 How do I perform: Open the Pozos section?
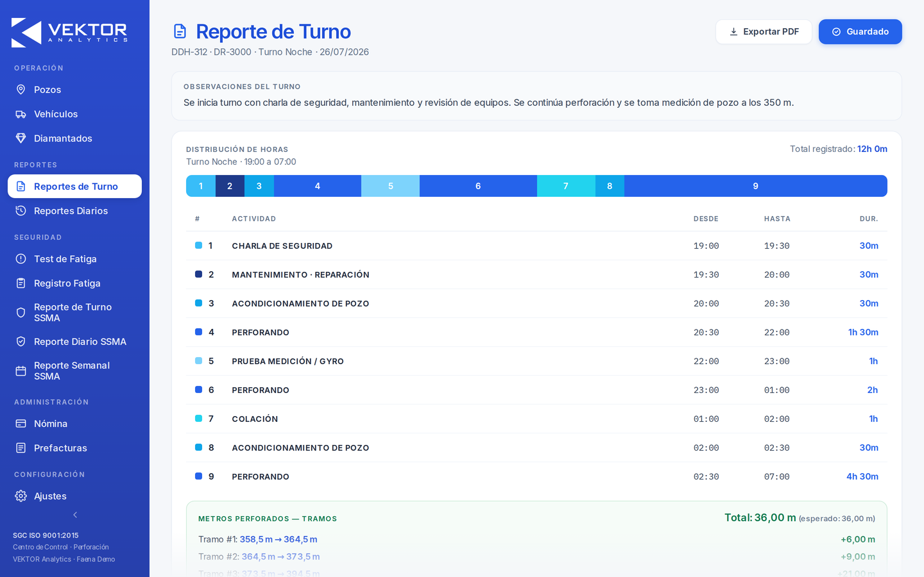[x=74, y=90]
